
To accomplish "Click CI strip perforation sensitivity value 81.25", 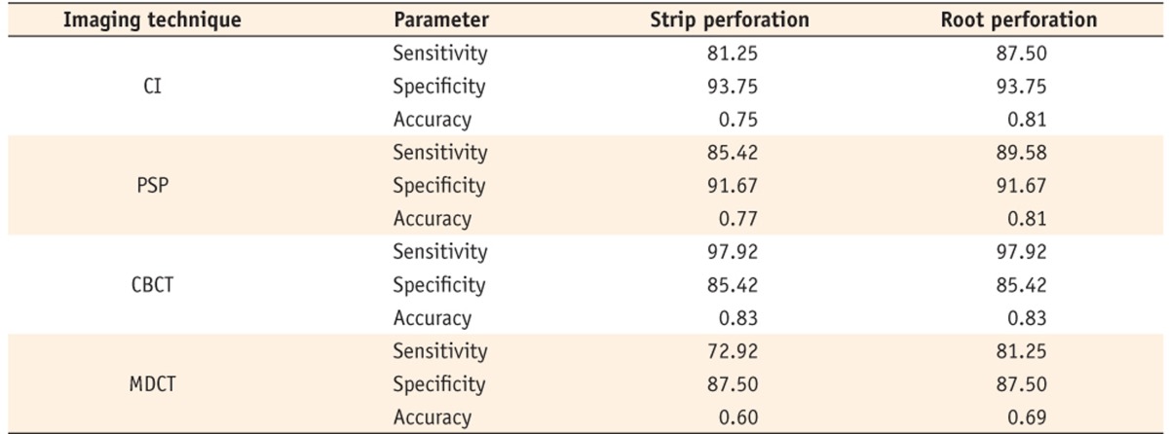I will 730,54.
